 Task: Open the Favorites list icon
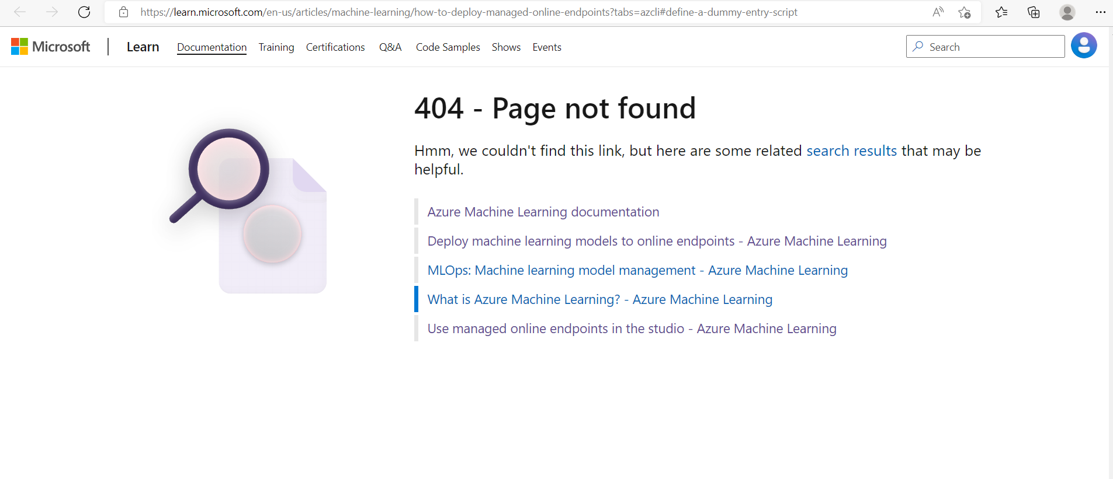(1001, 12)
